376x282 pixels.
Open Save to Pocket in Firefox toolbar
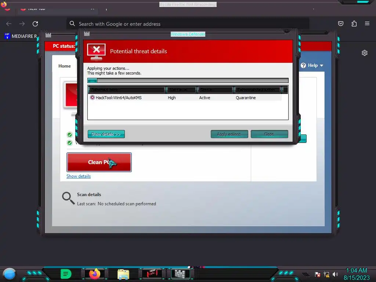(x=341, y=23)
